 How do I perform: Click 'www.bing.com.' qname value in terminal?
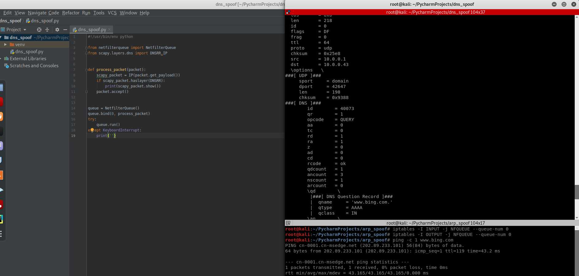pos(372,202)
